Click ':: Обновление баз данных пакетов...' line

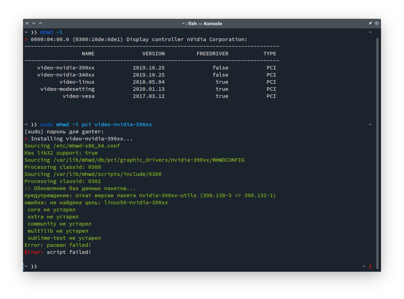(80, 188)
